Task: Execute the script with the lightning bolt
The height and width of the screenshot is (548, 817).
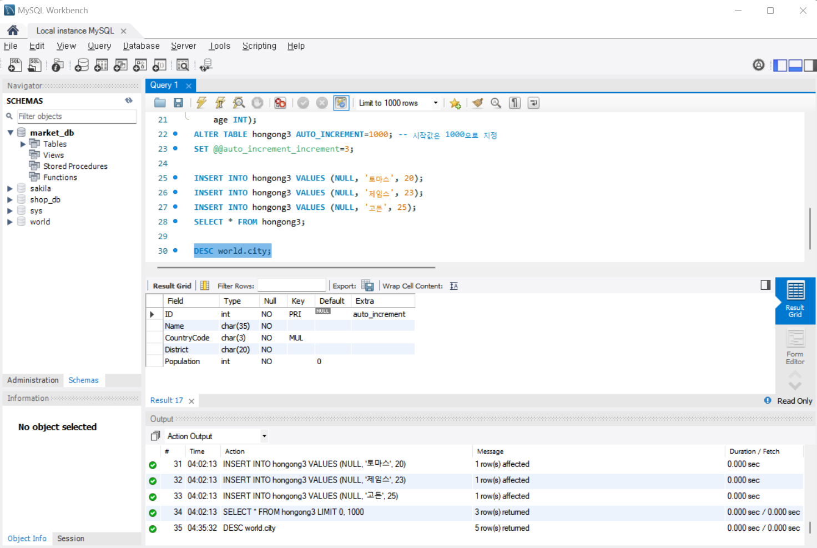Action: click(201, 103)
